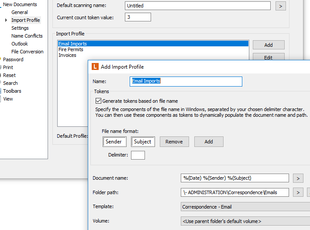The image size is (310, 230).
Task: Click Add button next to profile list
Action: 269,45
